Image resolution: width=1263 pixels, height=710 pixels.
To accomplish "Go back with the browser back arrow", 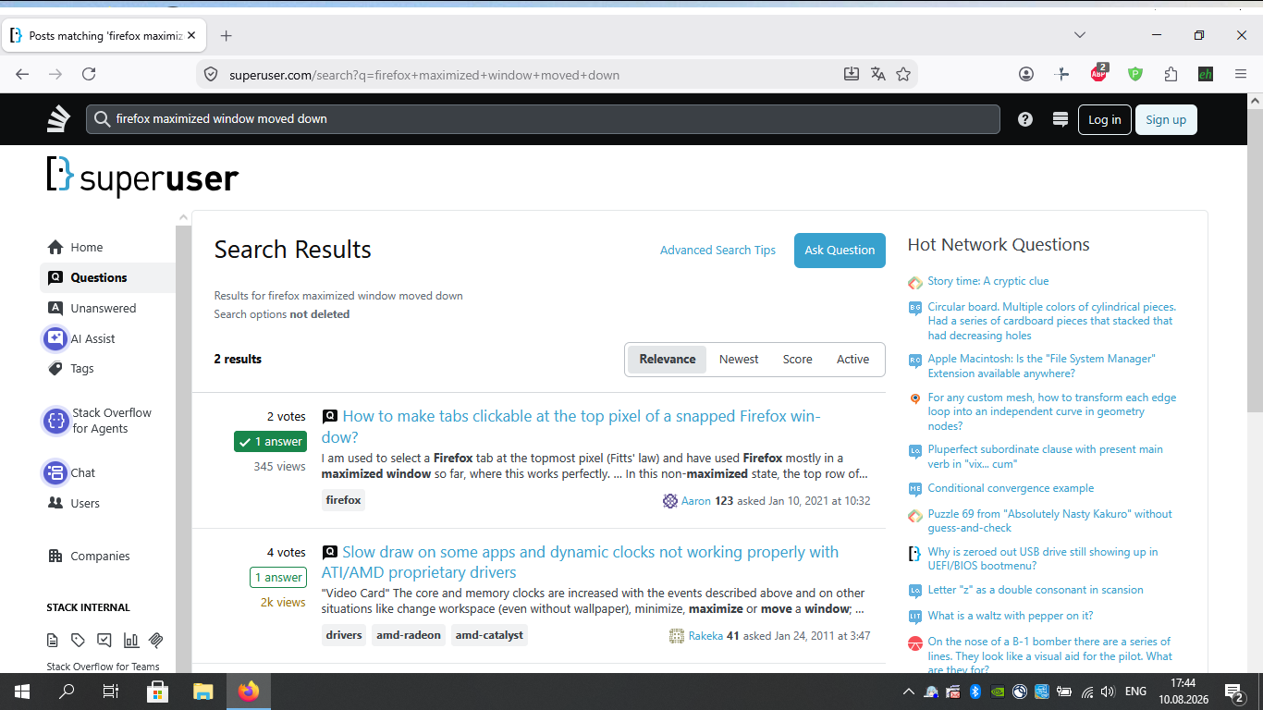I will tap(22, 75).
